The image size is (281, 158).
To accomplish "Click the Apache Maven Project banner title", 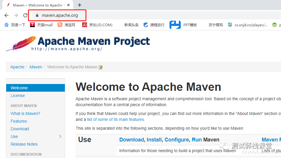I will tap(94, 41).
